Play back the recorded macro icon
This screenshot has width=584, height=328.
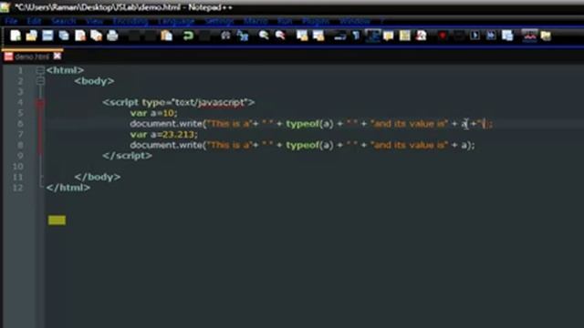474,36
